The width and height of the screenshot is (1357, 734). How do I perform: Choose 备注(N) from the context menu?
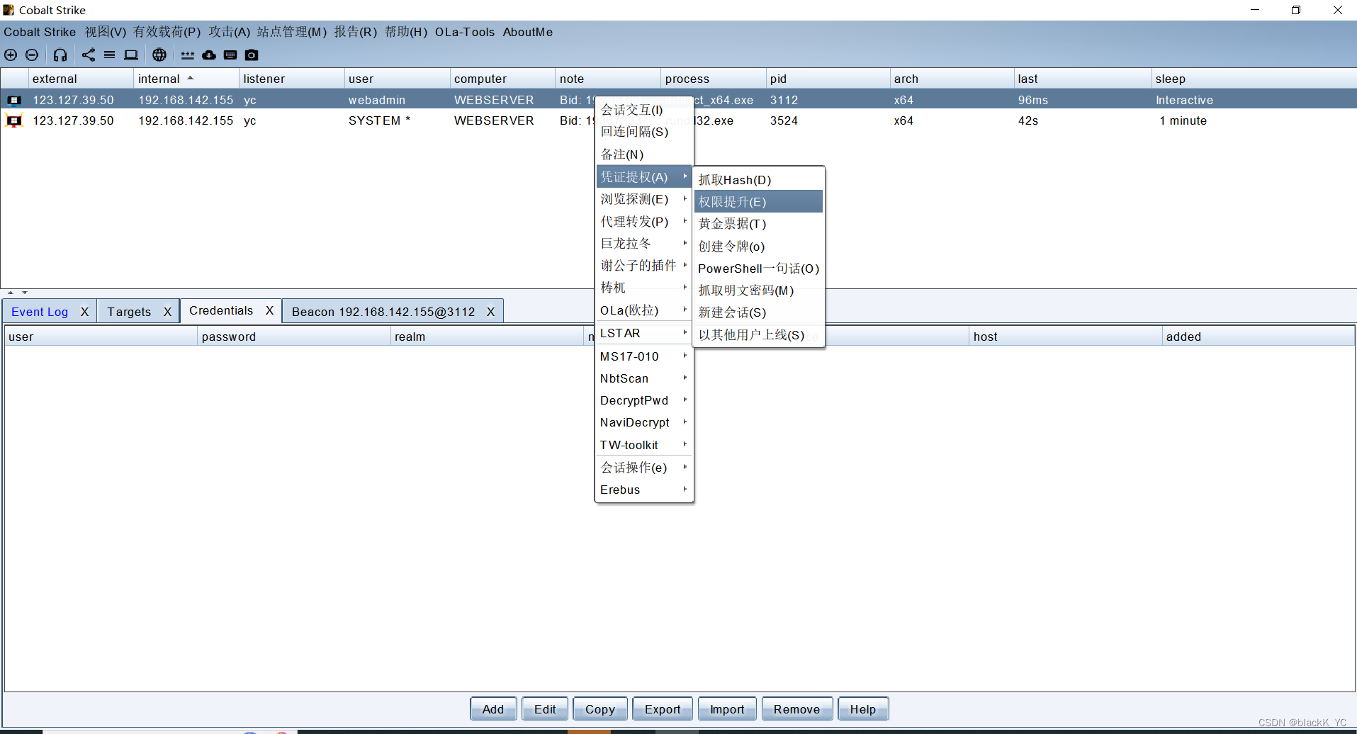pyautogui.click(x=644, y=154)
